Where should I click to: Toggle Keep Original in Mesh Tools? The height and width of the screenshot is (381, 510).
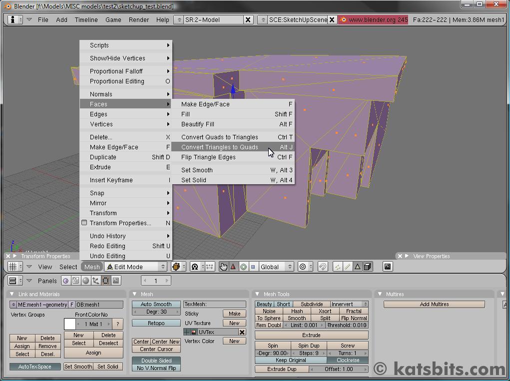pyautogui.click(x=291, y=360)
